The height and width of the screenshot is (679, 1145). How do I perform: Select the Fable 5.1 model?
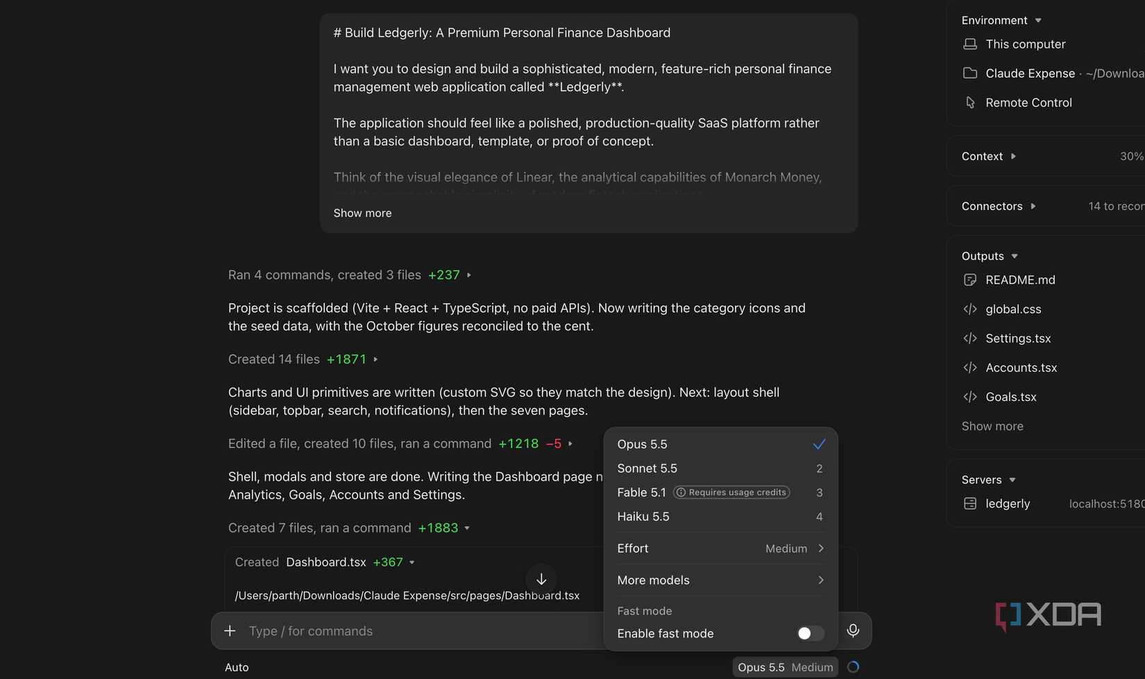(720, 492)
